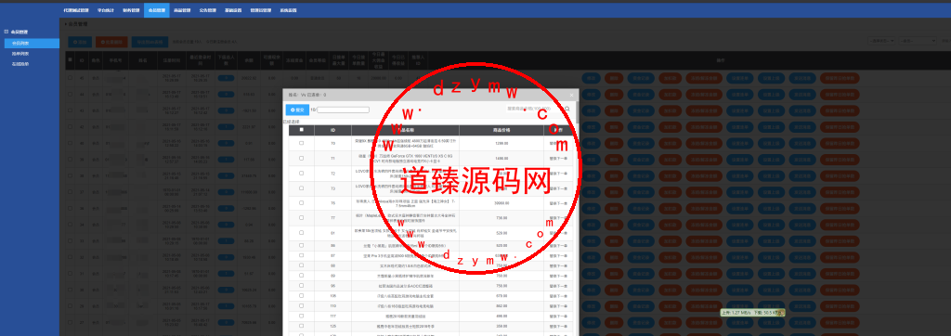Open the 财务管理 top navigation tab

(131, 10)
